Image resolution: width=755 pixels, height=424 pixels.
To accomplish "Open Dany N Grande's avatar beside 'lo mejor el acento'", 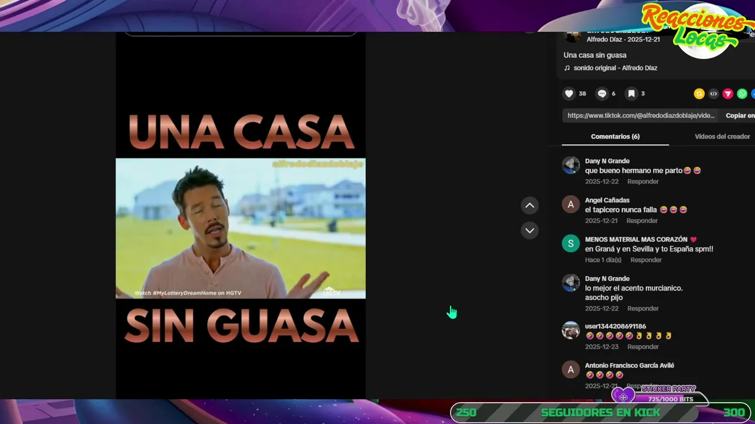I will pos(570,283).
